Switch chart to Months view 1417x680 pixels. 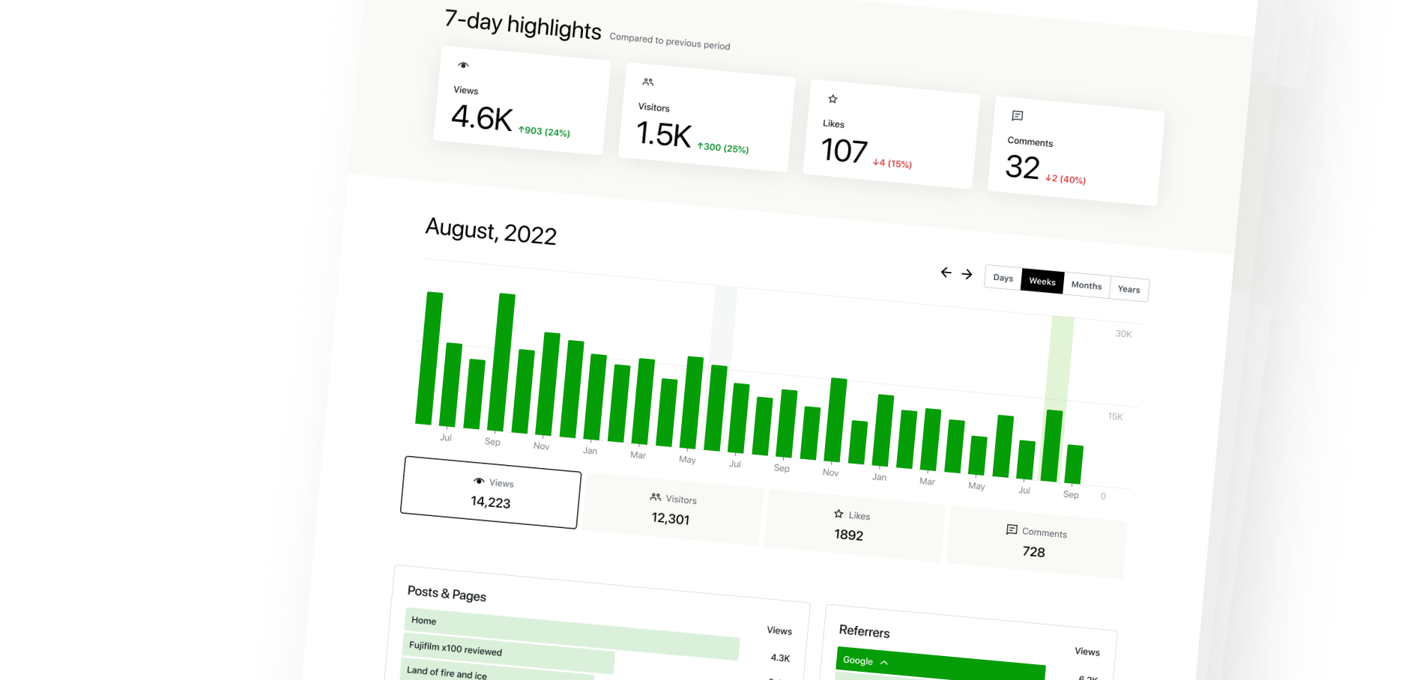[x=1086, y=285]
